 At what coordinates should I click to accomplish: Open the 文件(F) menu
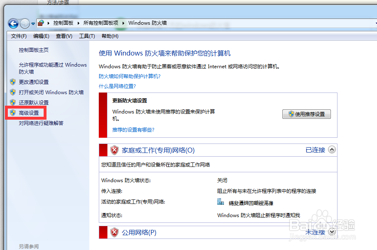point(19,36)
